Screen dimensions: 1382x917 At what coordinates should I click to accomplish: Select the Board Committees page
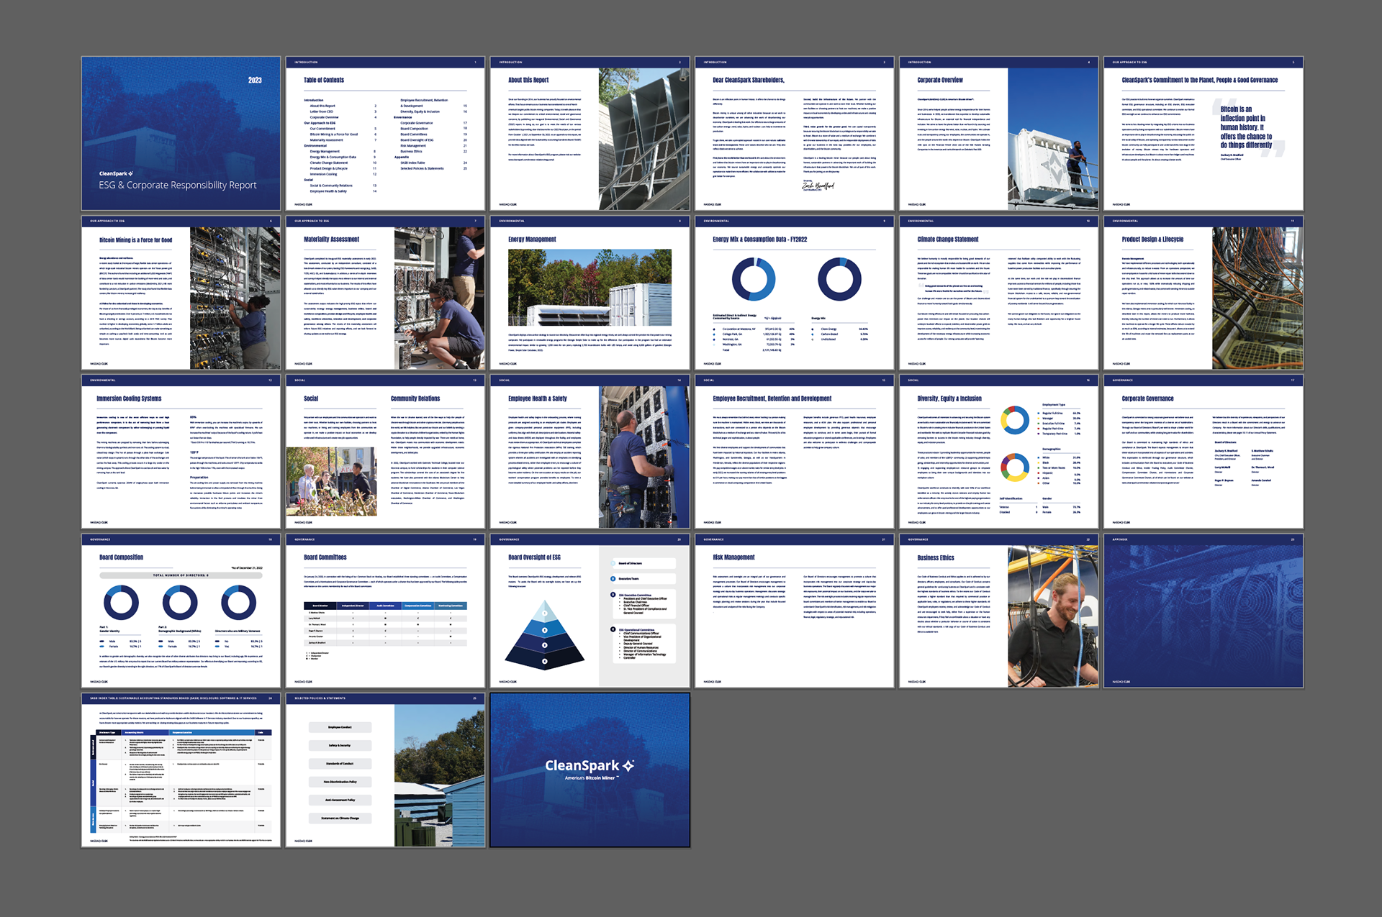385,611
